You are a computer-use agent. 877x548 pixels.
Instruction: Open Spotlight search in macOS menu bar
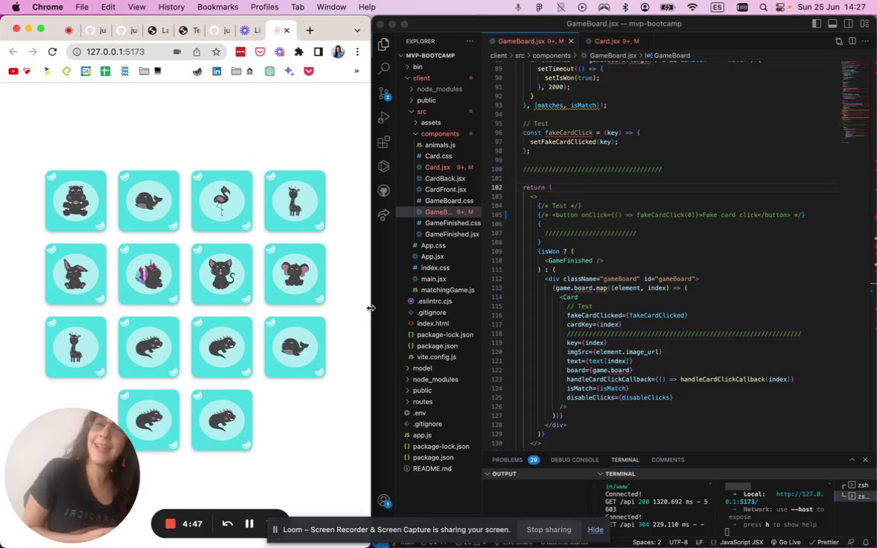click(x=763, y=8)
